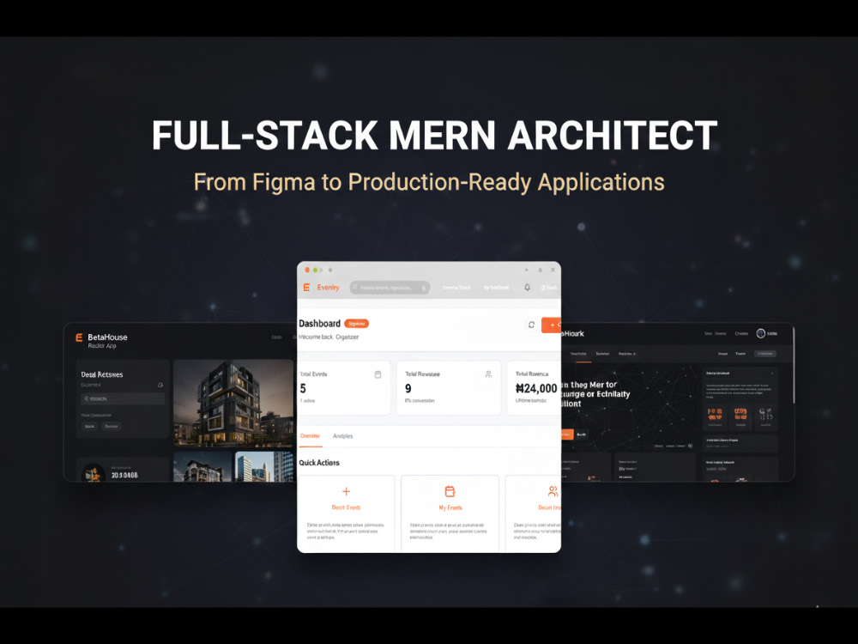
Task: Click the calendar icon in Total Events card
Action: click(378, 374)
